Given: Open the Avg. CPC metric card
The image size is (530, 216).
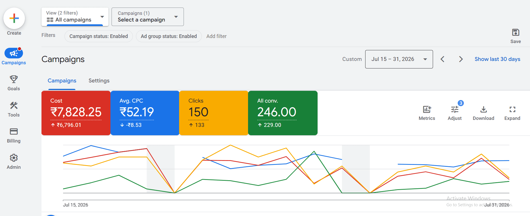Looking at the screenshot, I should [145, 113].
